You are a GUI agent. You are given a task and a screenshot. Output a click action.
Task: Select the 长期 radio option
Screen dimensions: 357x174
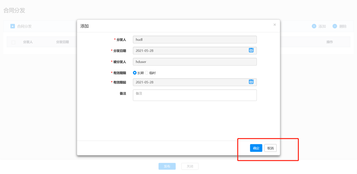(135, 73)
